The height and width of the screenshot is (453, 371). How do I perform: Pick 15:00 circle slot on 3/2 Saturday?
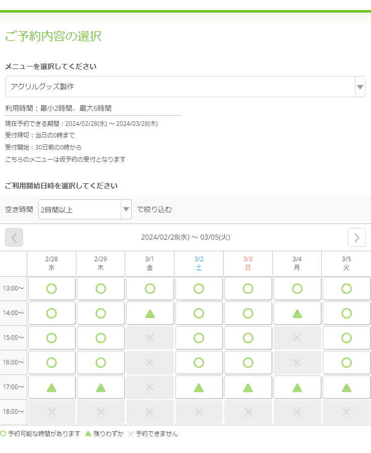point(199,338)
